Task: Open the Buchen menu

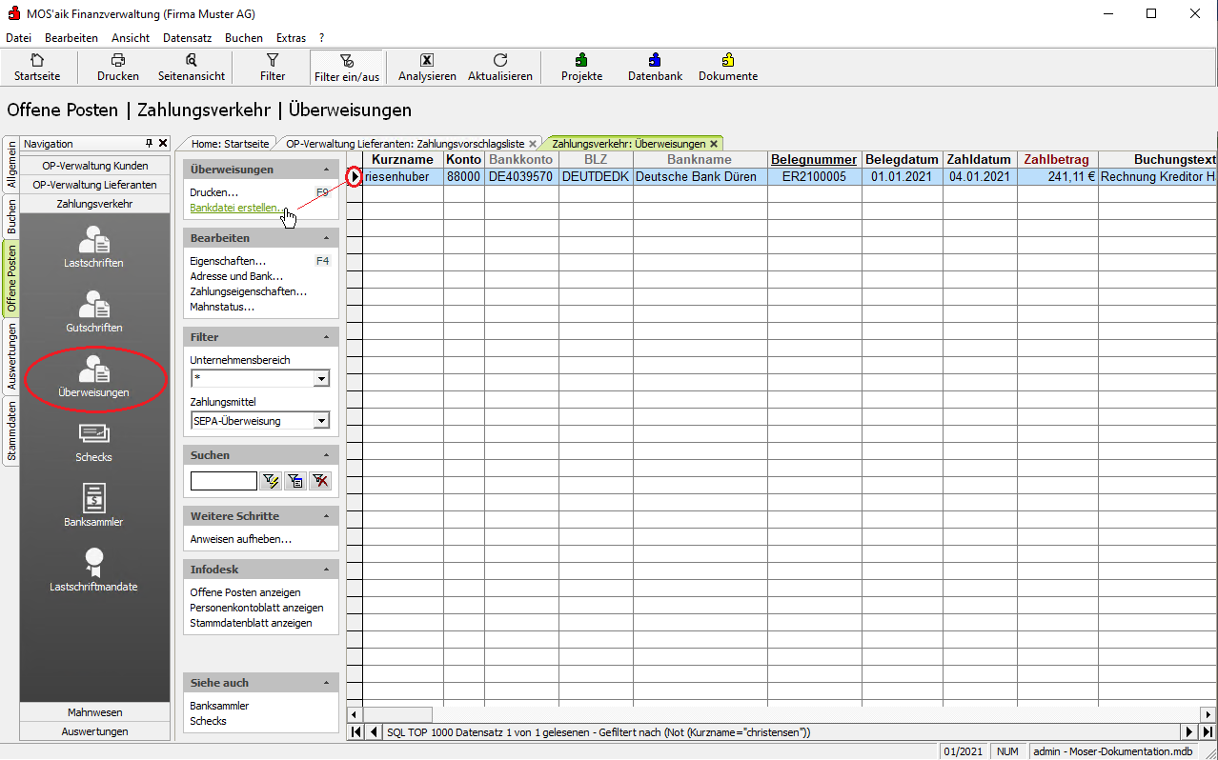Action: tap(244, 38)
